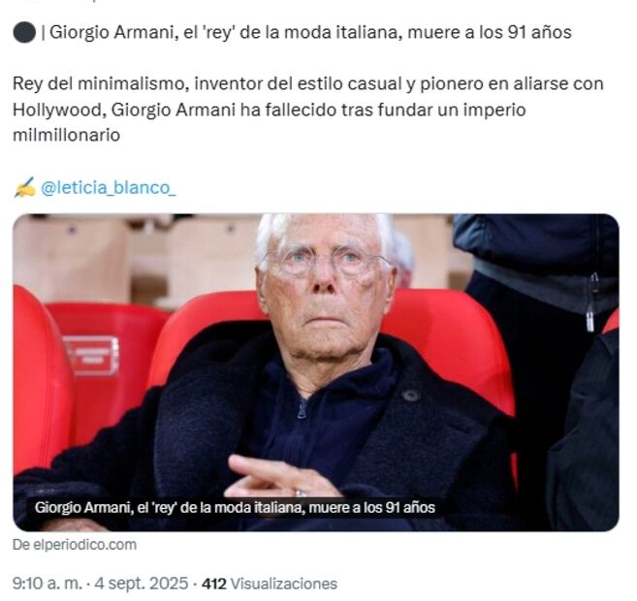Click the man's round eyeglasses in photo

coord(325,259)
